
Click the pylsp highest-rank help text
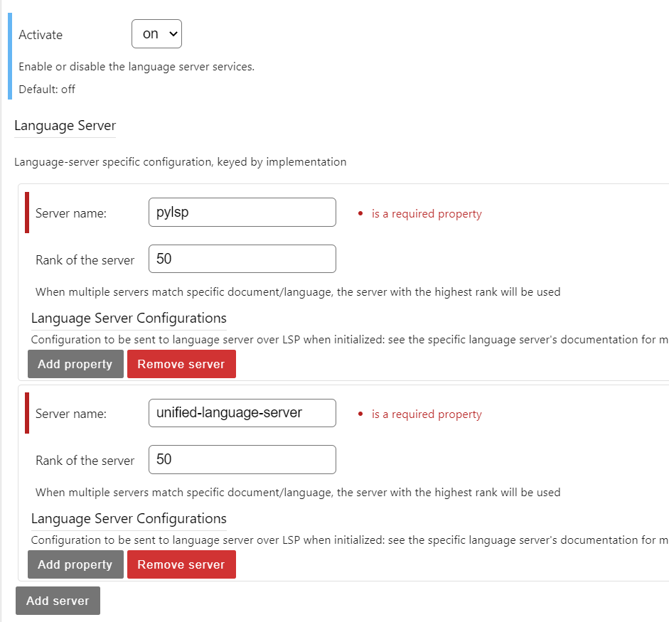[x=298, y=291]
